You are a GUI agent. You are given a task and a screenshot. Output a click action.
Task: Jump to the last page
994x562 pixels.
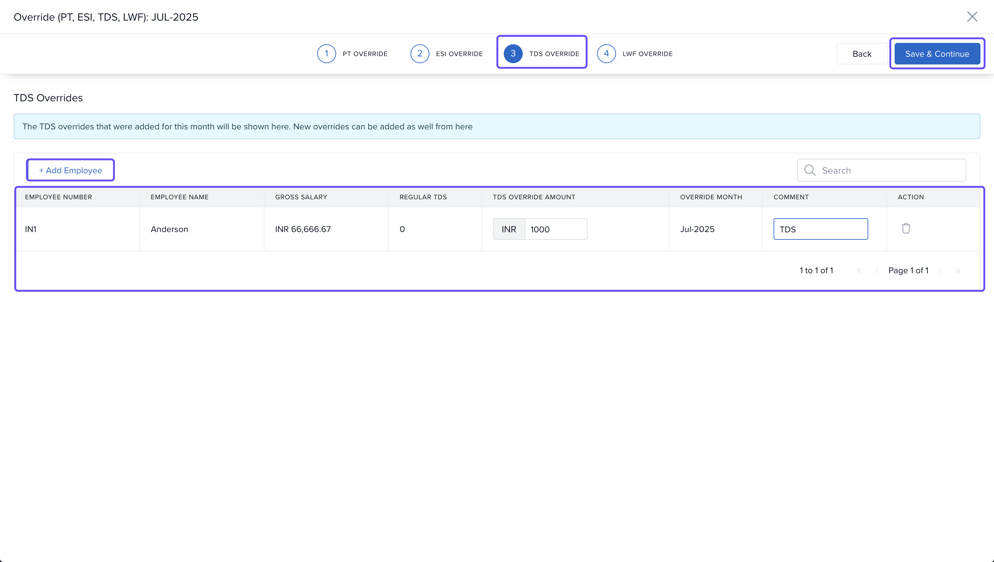pos(957,271)
